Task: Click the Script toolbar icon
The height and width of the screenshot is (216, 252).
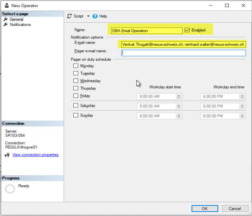Action: click(69, 16)
